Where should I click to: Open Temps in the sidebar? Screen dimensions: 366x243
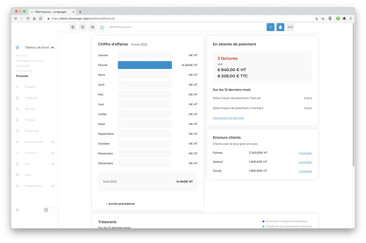coord(30,120)
